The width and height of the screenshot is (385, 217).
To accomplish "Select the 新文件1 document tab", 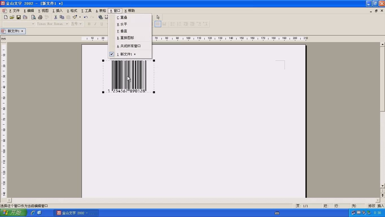I will tap(13, 31).
